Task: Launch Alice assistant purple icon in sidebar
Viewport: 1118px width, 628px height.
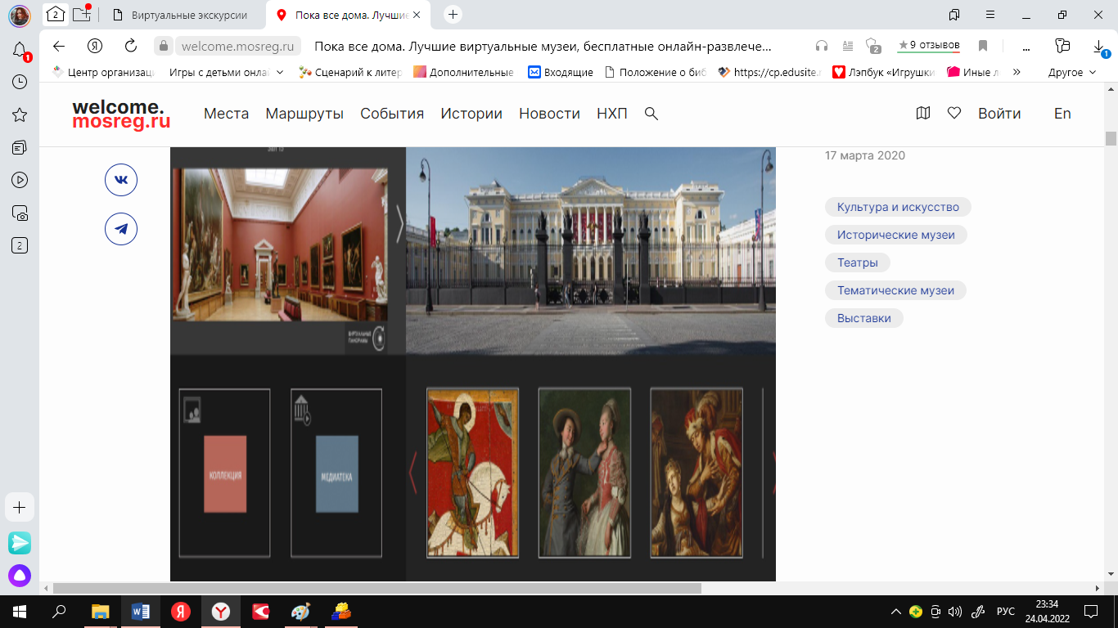Action: point(20,576)
